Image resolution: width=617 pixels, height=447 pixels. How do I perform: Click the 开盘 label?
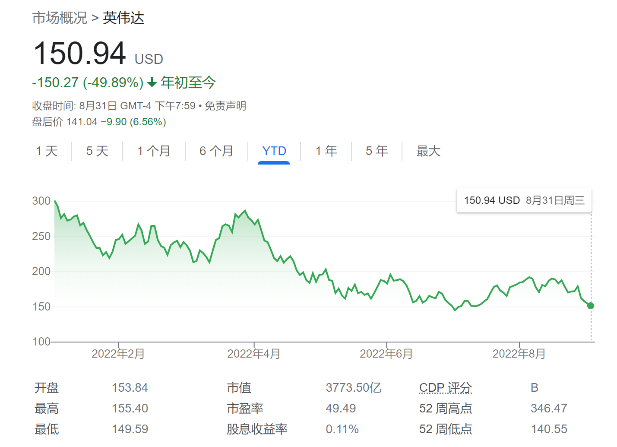[47, 388]
